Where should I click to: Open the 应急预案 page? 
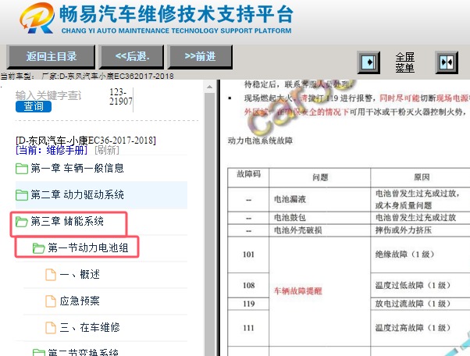pyautogui.click(x=80, y=301)
